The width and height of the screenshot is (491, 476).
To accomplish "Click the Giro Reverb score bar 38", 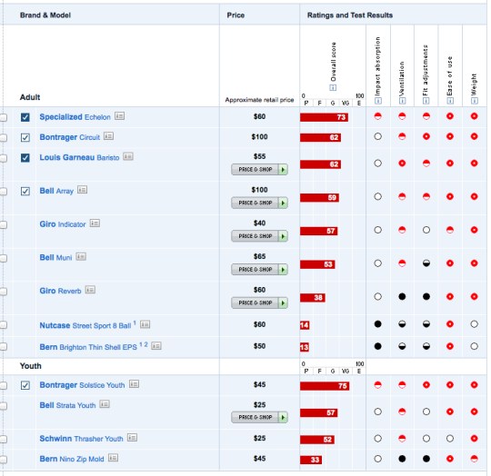I will pos(313,298).
